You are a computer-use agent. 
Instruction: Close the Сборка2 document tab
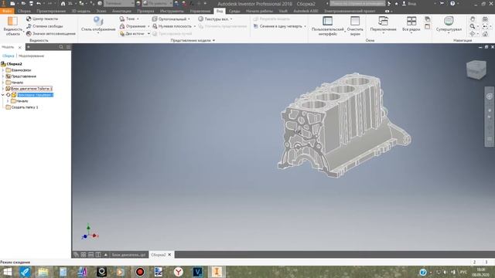point(169,255)
